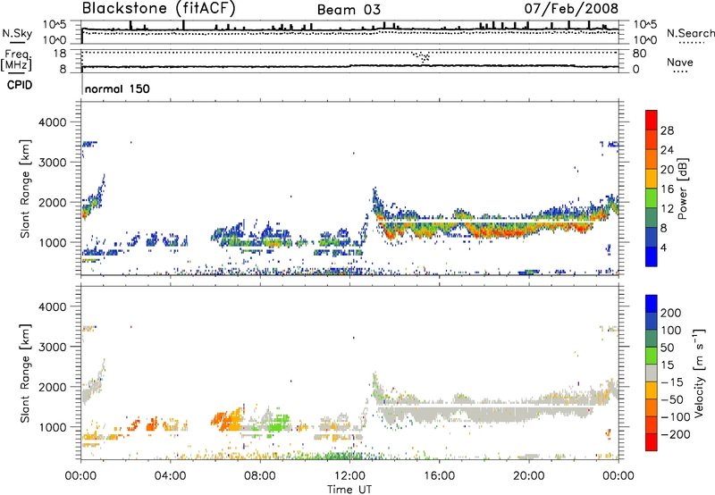
Task: Click the gray band of velocity color bar
Action: pyautogui.click(x=652, y=373)
